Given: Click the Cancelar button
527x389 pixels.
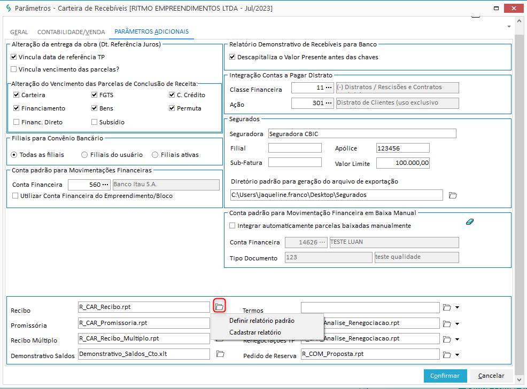Looking at the screenshot, I should 491,376.
